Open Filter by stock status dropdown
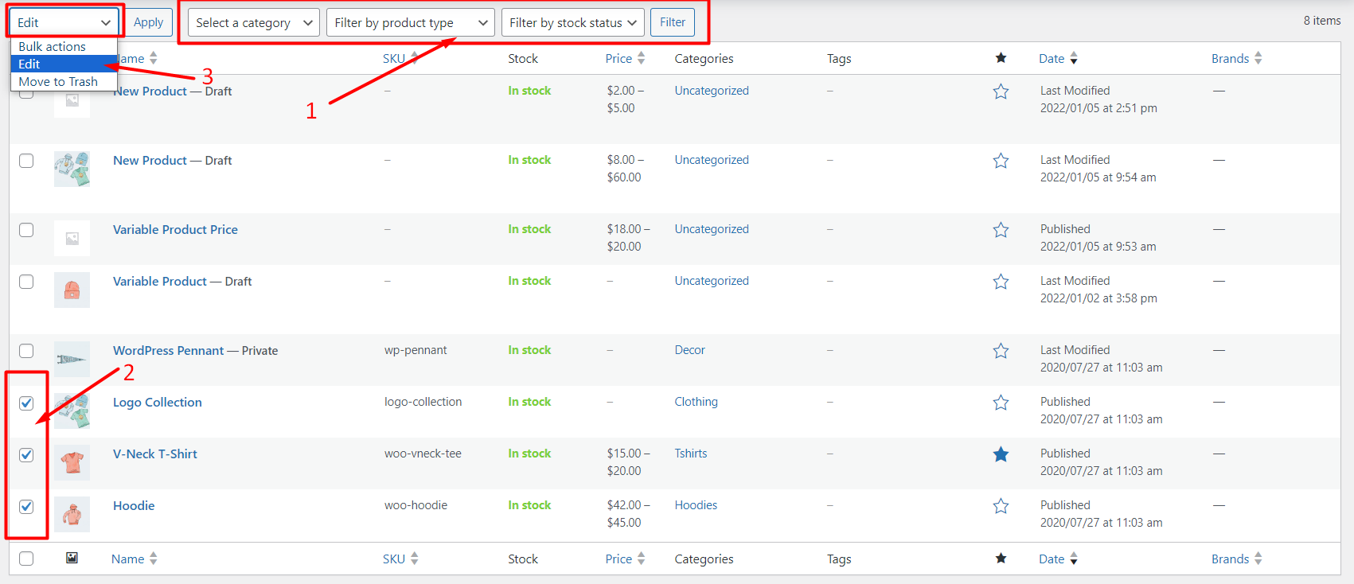 573,22
